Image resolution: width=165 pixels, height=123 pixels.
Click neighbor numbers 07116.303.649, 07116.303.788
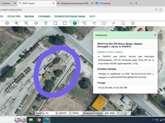(113, 88)
